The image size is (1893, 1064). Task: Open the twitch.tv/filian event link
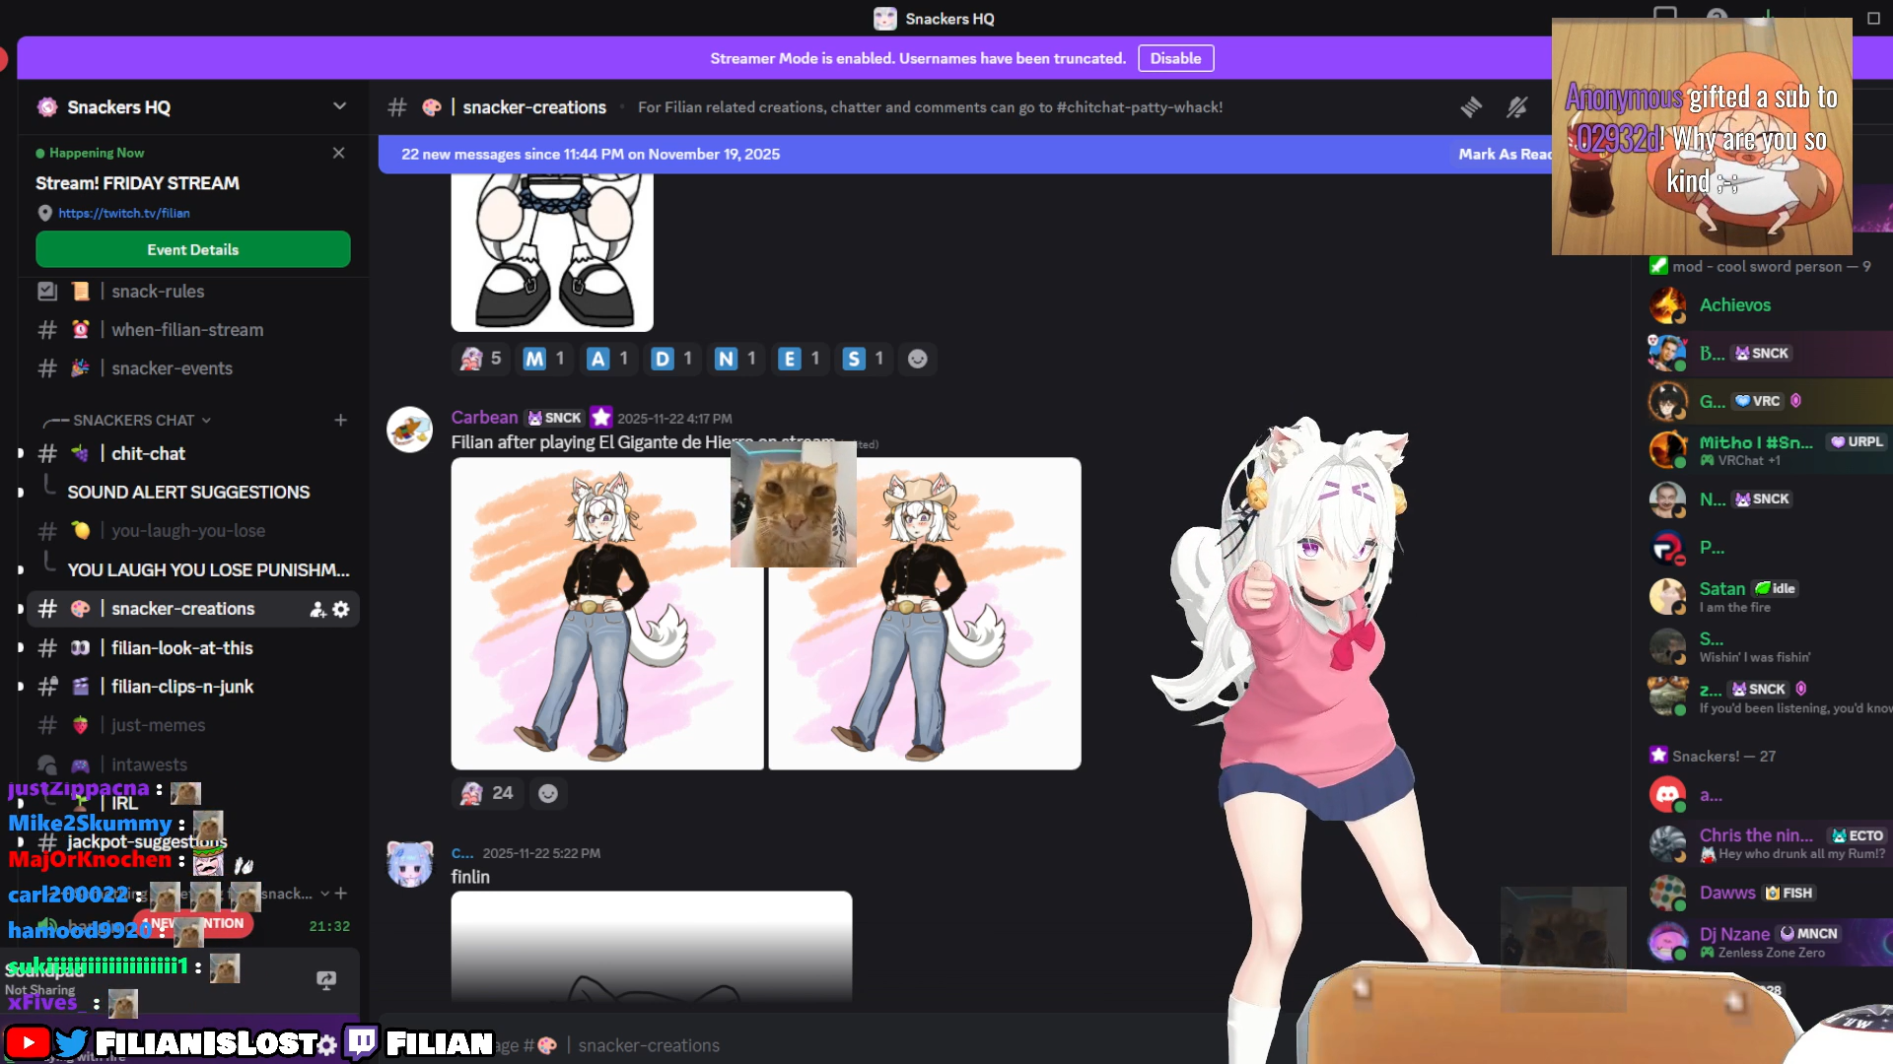[123, 214]
